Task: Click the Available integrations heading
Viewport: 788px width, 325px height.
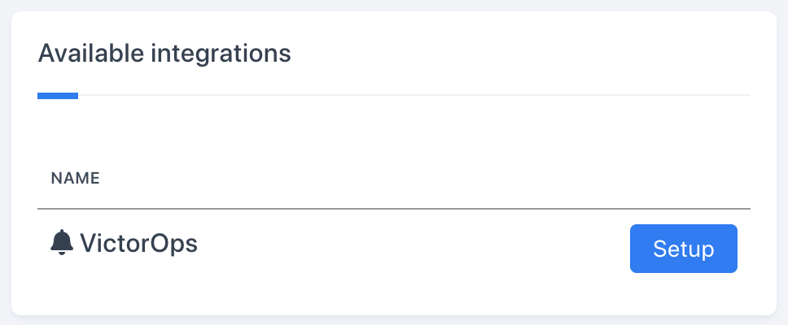Action: [x=164, y=54]
